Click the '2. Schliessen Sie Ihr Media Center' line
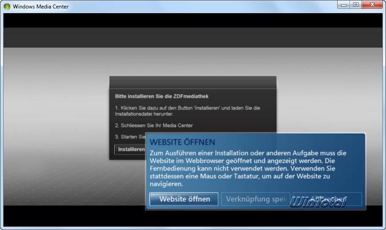 click(154, 125)
